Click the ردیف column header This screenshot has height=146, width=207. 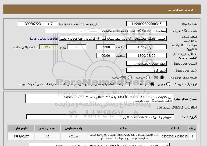point(192,129)
